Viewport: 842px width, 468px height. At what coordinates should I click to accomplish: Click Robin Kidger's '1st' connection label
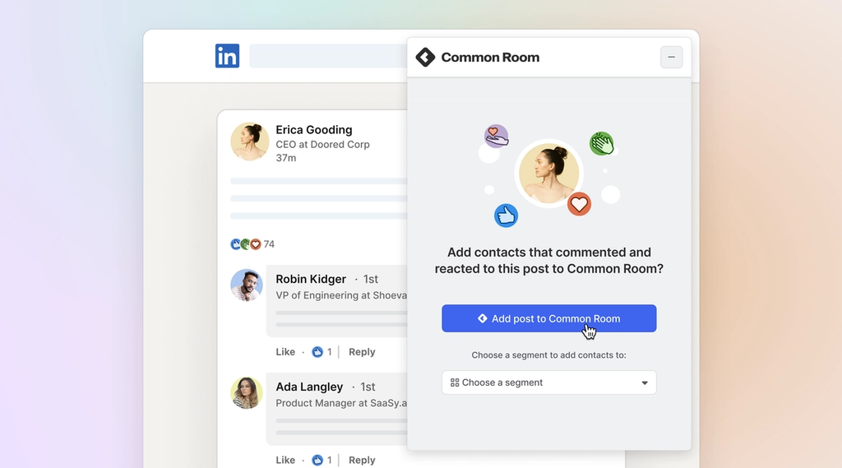point(371,279)
